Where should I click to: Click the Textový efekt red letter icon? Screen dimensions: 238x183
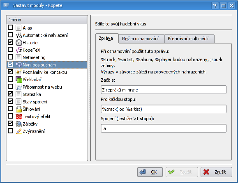coord(19,117)
